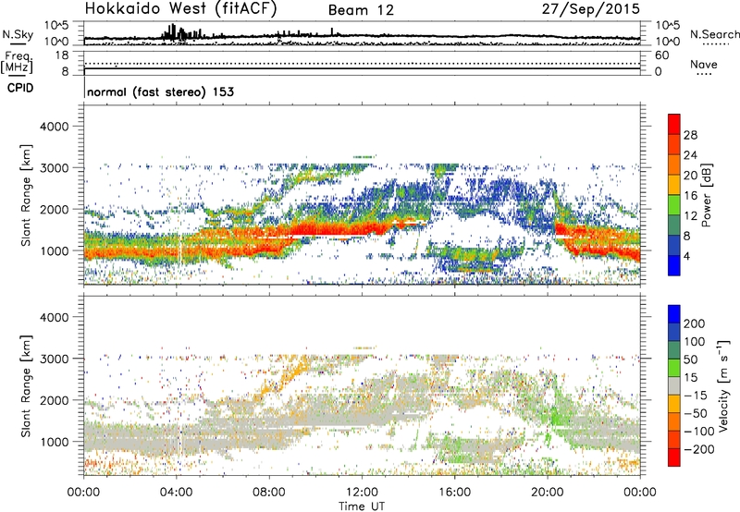Click the 'CPID' label

pyautogui.click(x=20, y=88)
